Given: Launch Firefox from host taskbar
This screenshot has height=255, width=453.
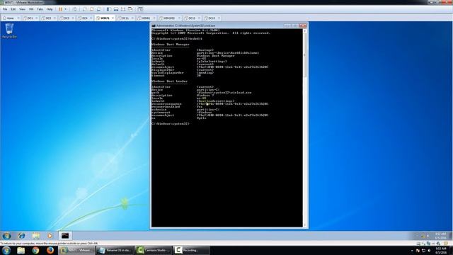Looking at the screenshot, I should [50, 250].
